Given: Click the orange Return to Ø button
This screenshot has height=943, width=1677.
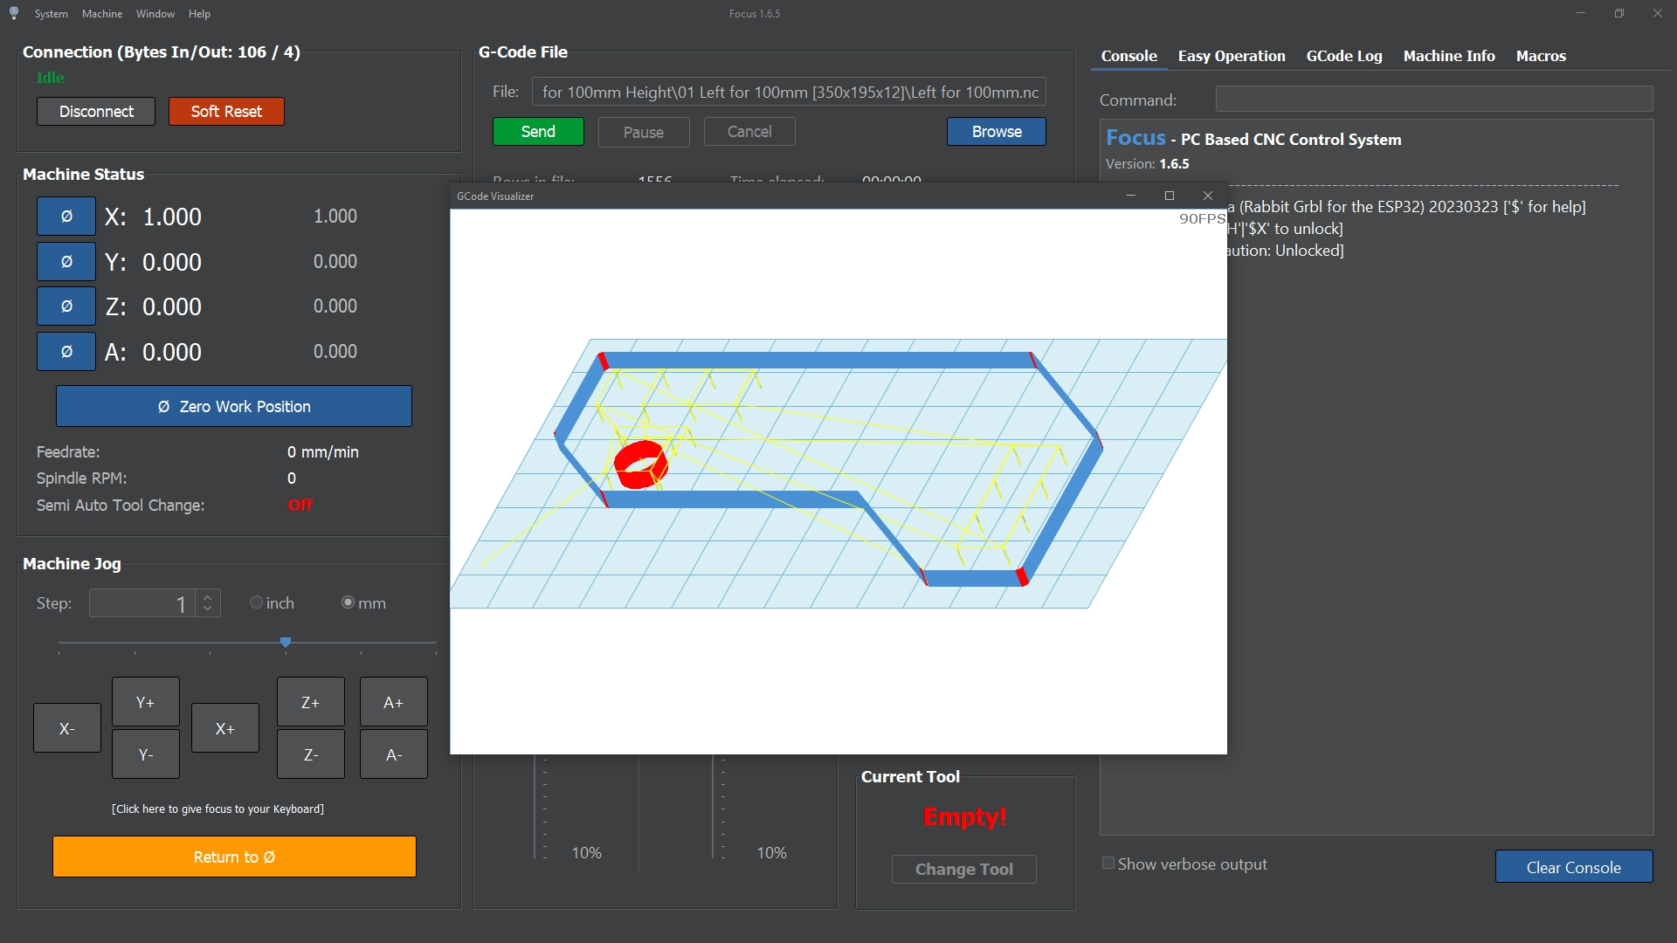Looking at the screenshot, I should [x=234, y=857].
